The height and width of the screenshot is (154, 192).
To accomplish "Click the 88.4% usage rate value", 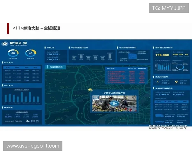I will pos(18,121).
